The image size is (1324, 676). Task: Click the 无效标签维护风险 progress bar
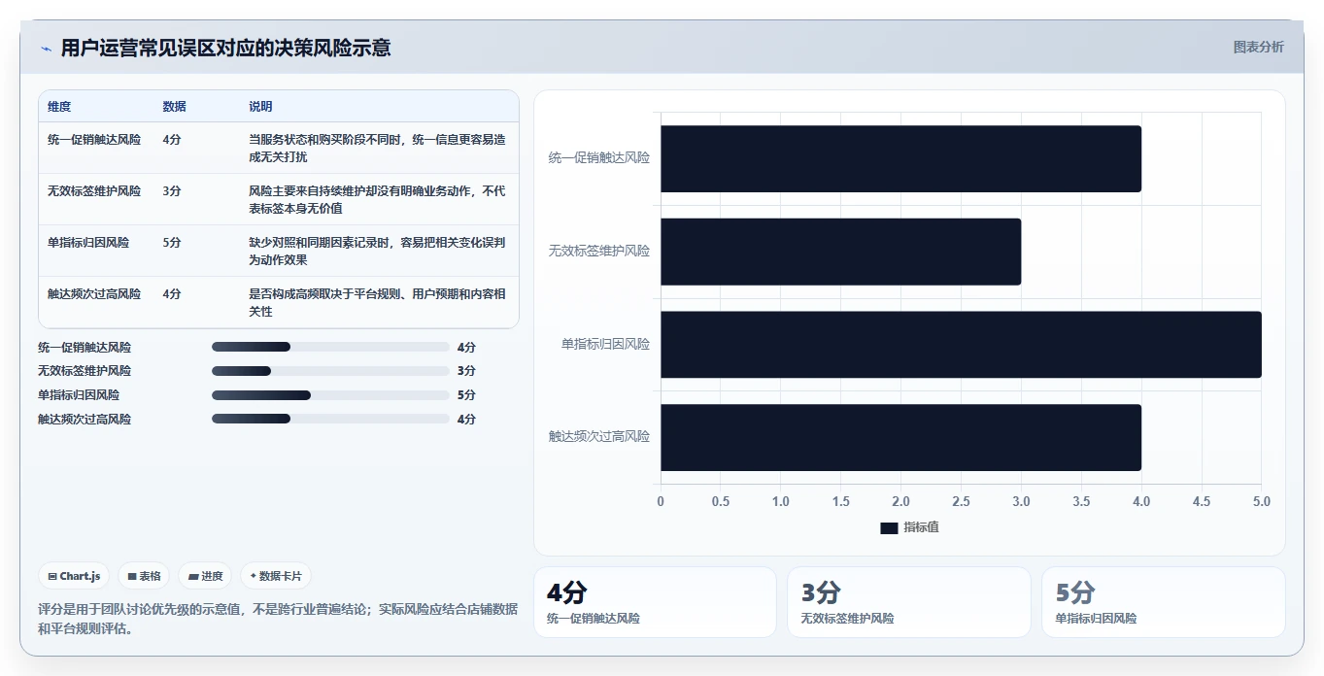coord(330,371)
